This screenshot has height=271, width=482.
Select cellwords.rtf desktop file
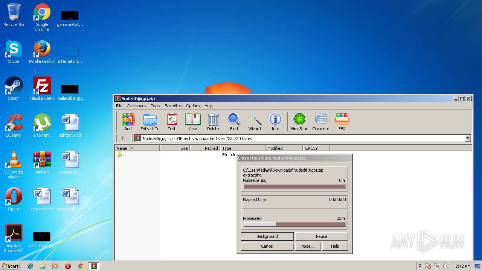(42, 199)
